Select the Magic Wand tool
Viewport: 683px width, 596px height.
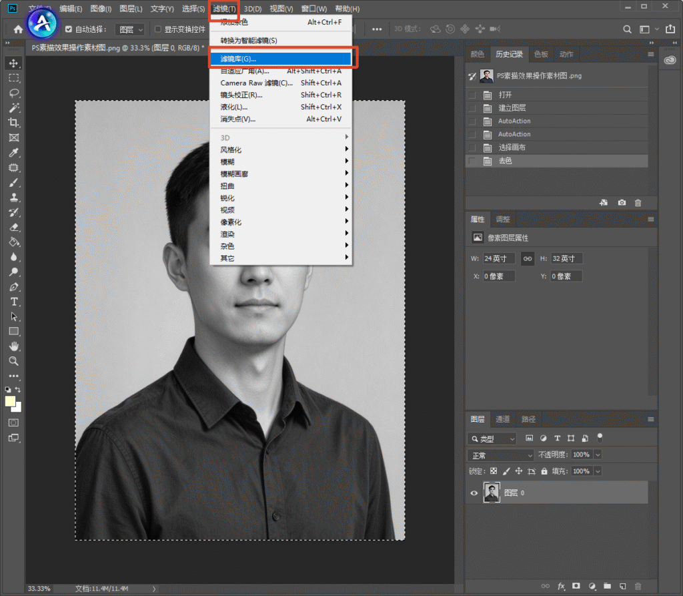[13, 107]
